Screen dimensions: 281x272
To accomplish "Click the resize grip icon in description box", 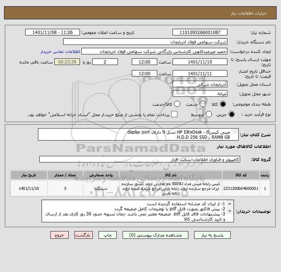I will coord(234,132).
